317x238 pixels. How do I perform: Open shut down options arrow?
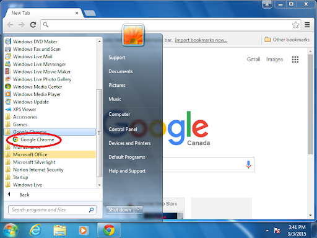click(x=138, y=209)
